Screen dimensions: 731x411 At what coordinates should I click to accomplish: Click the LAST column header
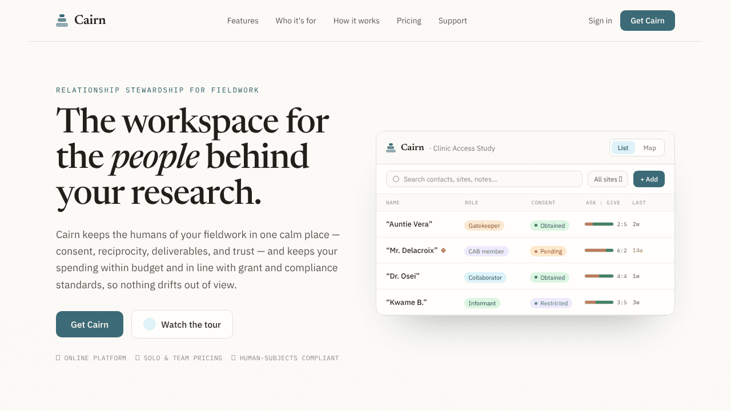(x=639, y=203)
